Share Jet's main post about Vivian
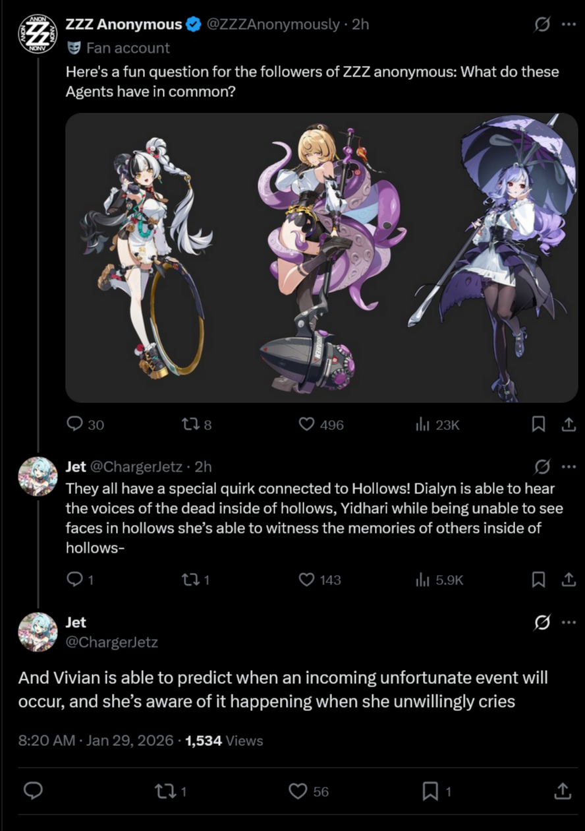Screen dimensions: 585x831 click(x=563, y=791)
